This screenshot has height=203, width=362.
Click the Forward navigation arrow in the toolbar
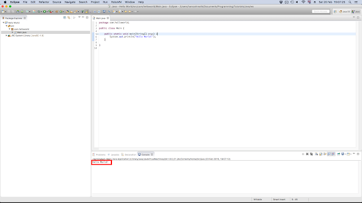(136, 11)
